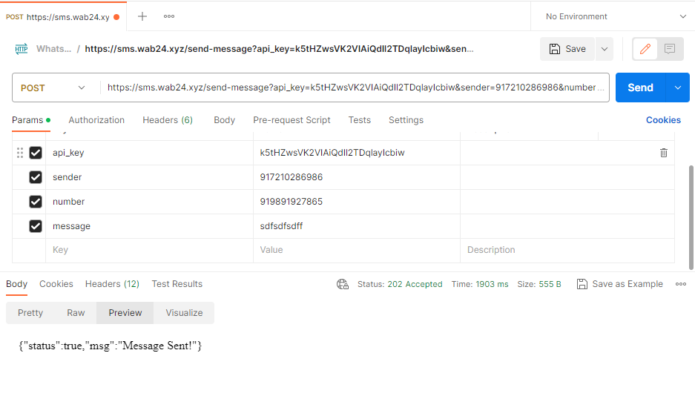Open the comments icon
695x396 pixels.
click(670, 49)
